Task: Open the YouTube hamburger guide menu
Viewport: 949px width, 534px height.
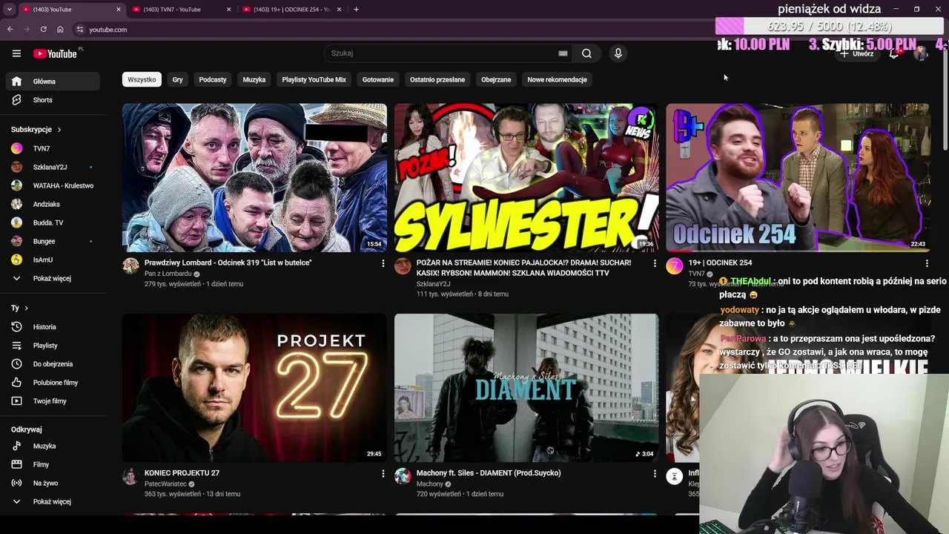Action: click(x=16, y=53)
